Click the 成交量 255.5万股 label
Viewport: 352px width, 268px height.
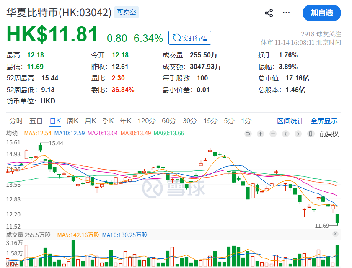tap(28, 235)
